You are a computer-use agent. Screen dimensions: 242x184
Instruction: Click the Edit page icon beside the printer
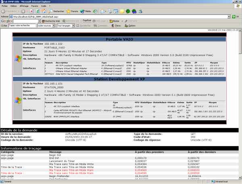(x=116, y=11)
